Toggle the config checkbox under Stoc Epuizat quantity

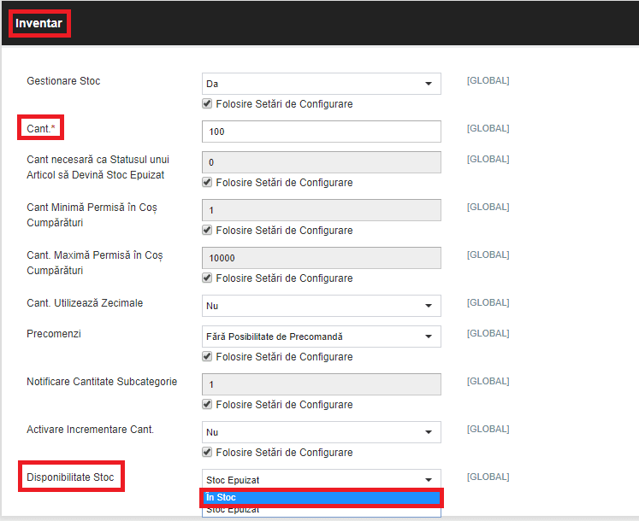click(207, 183)
